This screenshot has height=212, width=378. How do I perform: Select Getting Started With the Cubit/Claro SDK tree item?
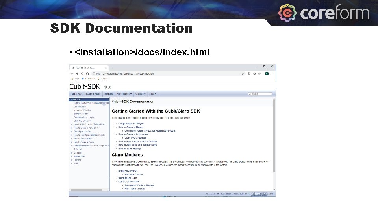click(x=91, y=103)
